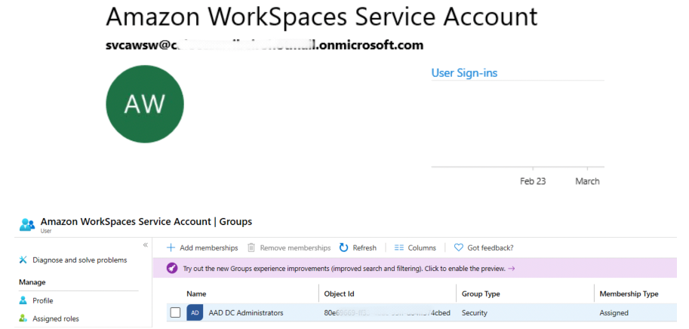Click Add memberships label
689x329 pixels.
tap(209, 248)
